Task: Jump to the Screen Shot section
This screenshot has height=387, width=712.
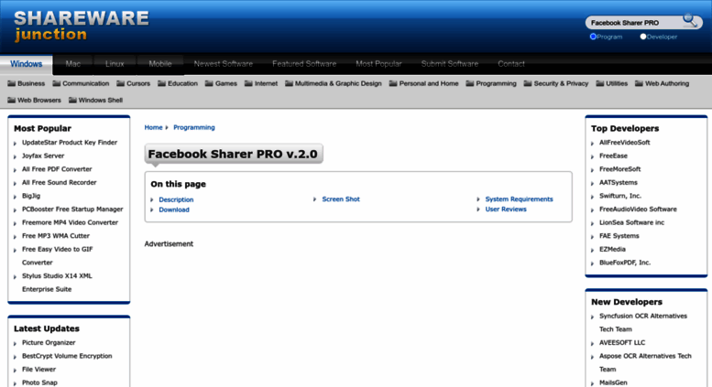Action: 341,199
